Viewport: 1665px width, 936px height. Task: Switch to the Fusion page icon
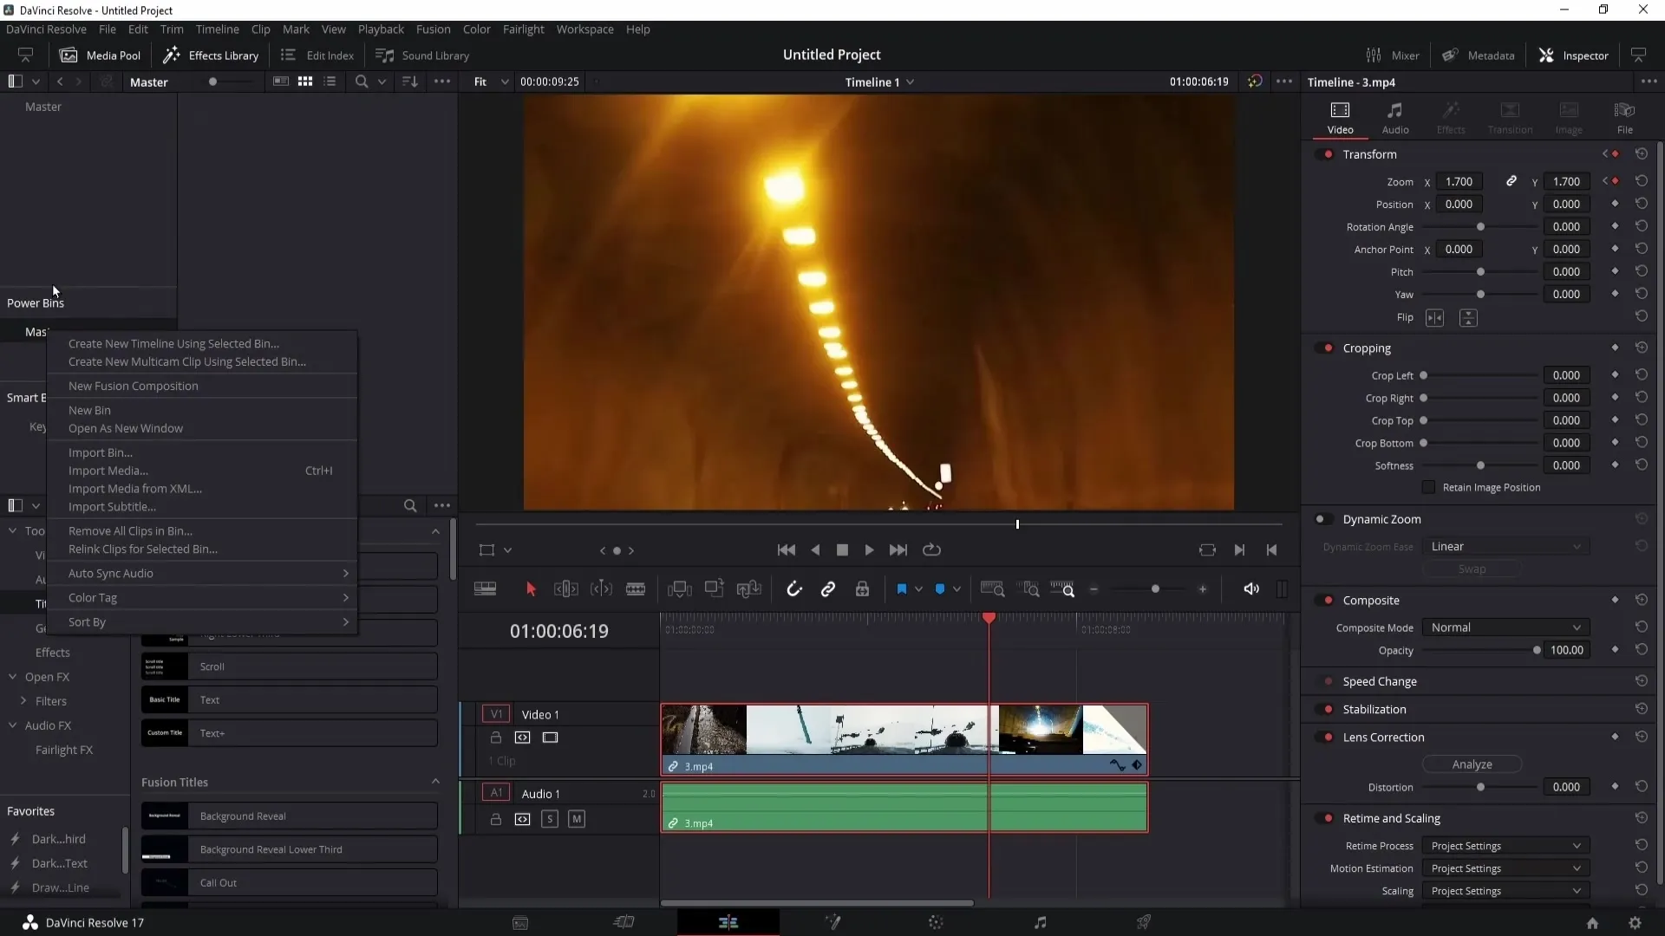click(x=832, y=923)
